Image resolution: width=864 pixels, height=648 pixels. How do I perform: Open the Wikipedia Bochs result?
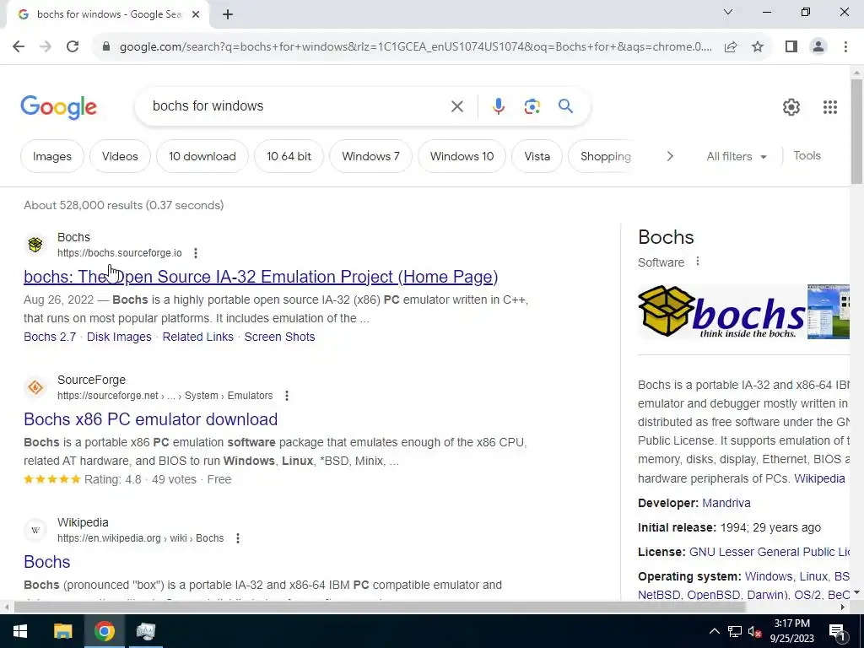(x=47, y=562)
